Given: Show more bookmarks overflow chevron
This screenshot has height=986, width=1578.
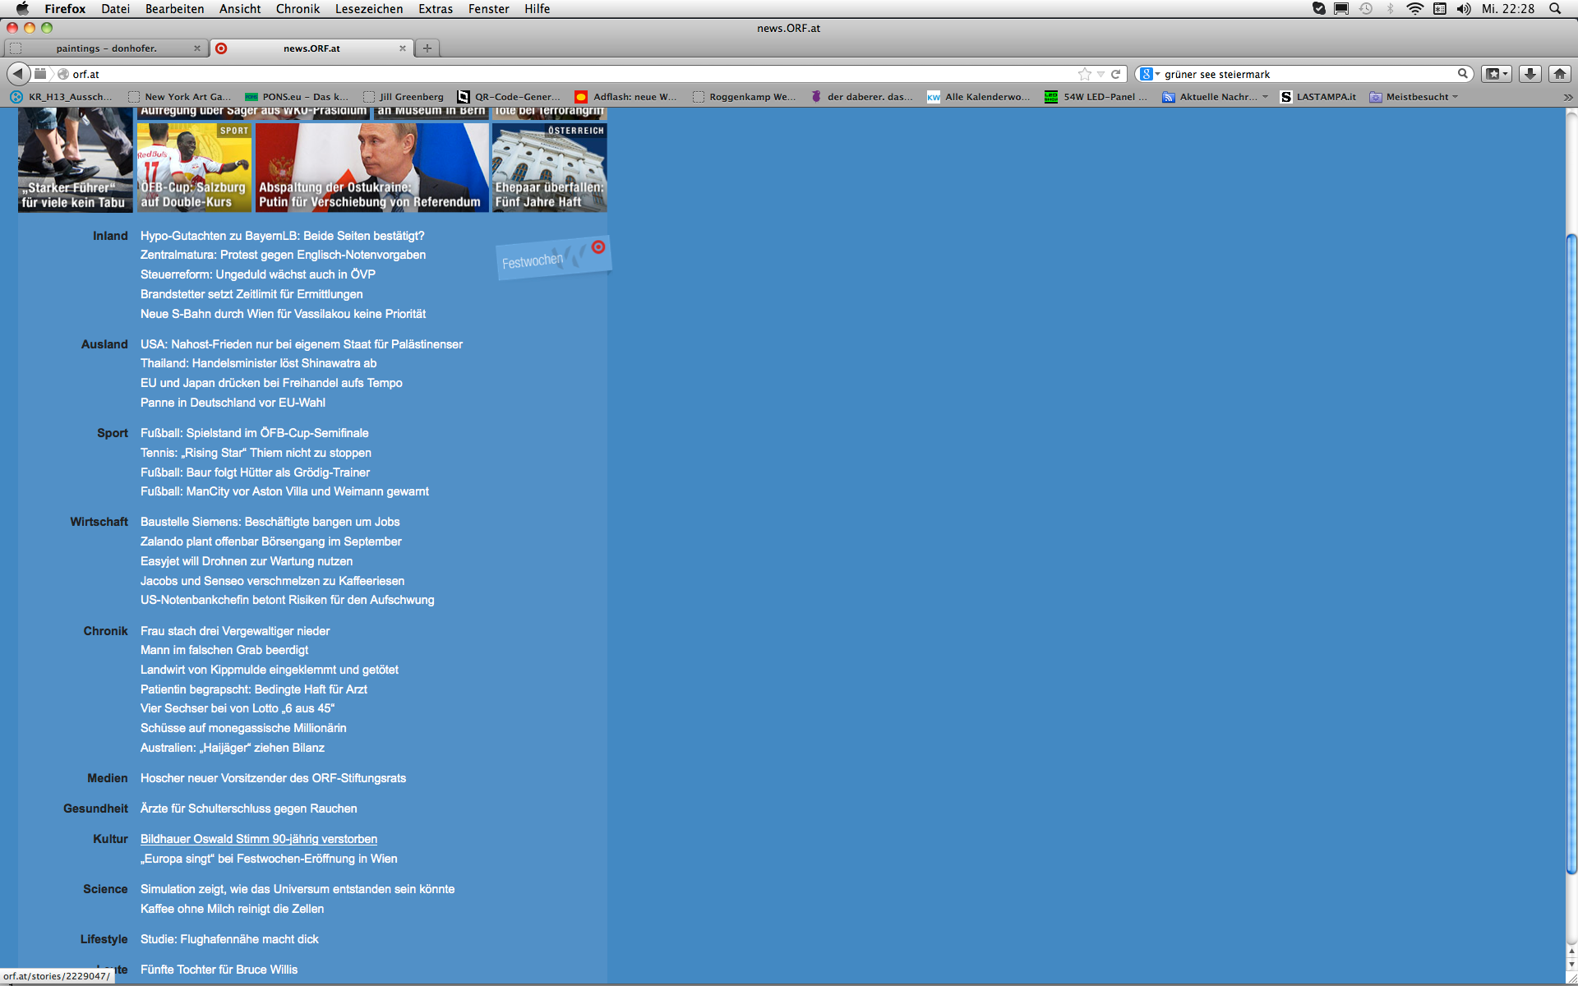Looking at the screenshot, I should [1567, 97].
